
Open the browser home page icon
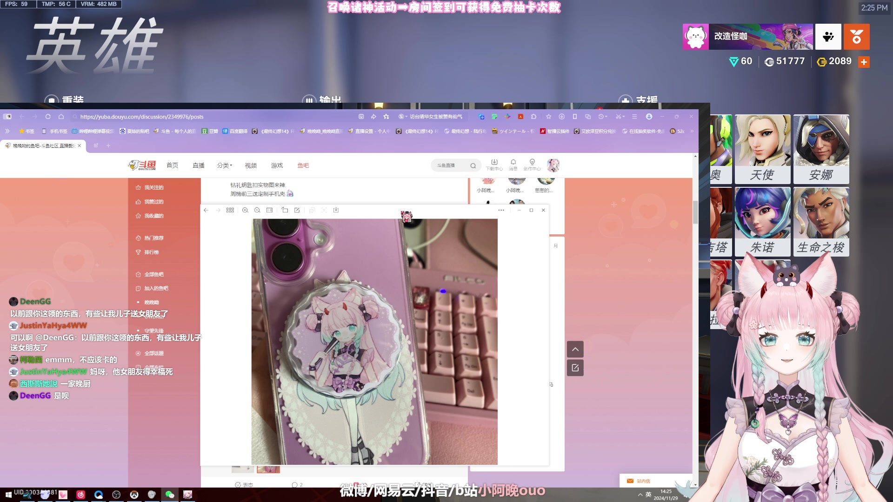coord(61,117)
